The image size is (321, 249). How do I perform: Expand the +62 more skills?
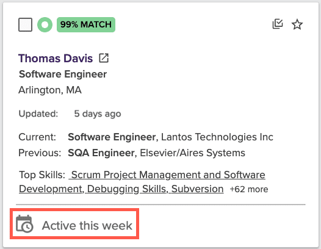[249, 189]
